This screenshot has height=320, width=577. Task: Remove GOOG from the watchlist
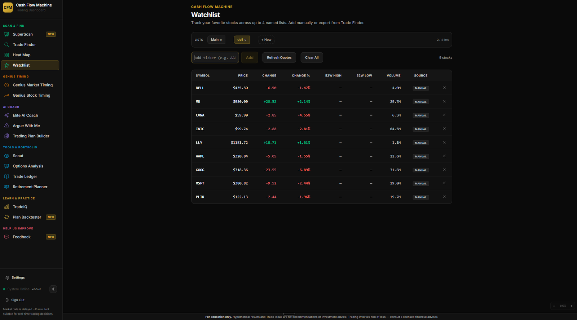[444, 170]
